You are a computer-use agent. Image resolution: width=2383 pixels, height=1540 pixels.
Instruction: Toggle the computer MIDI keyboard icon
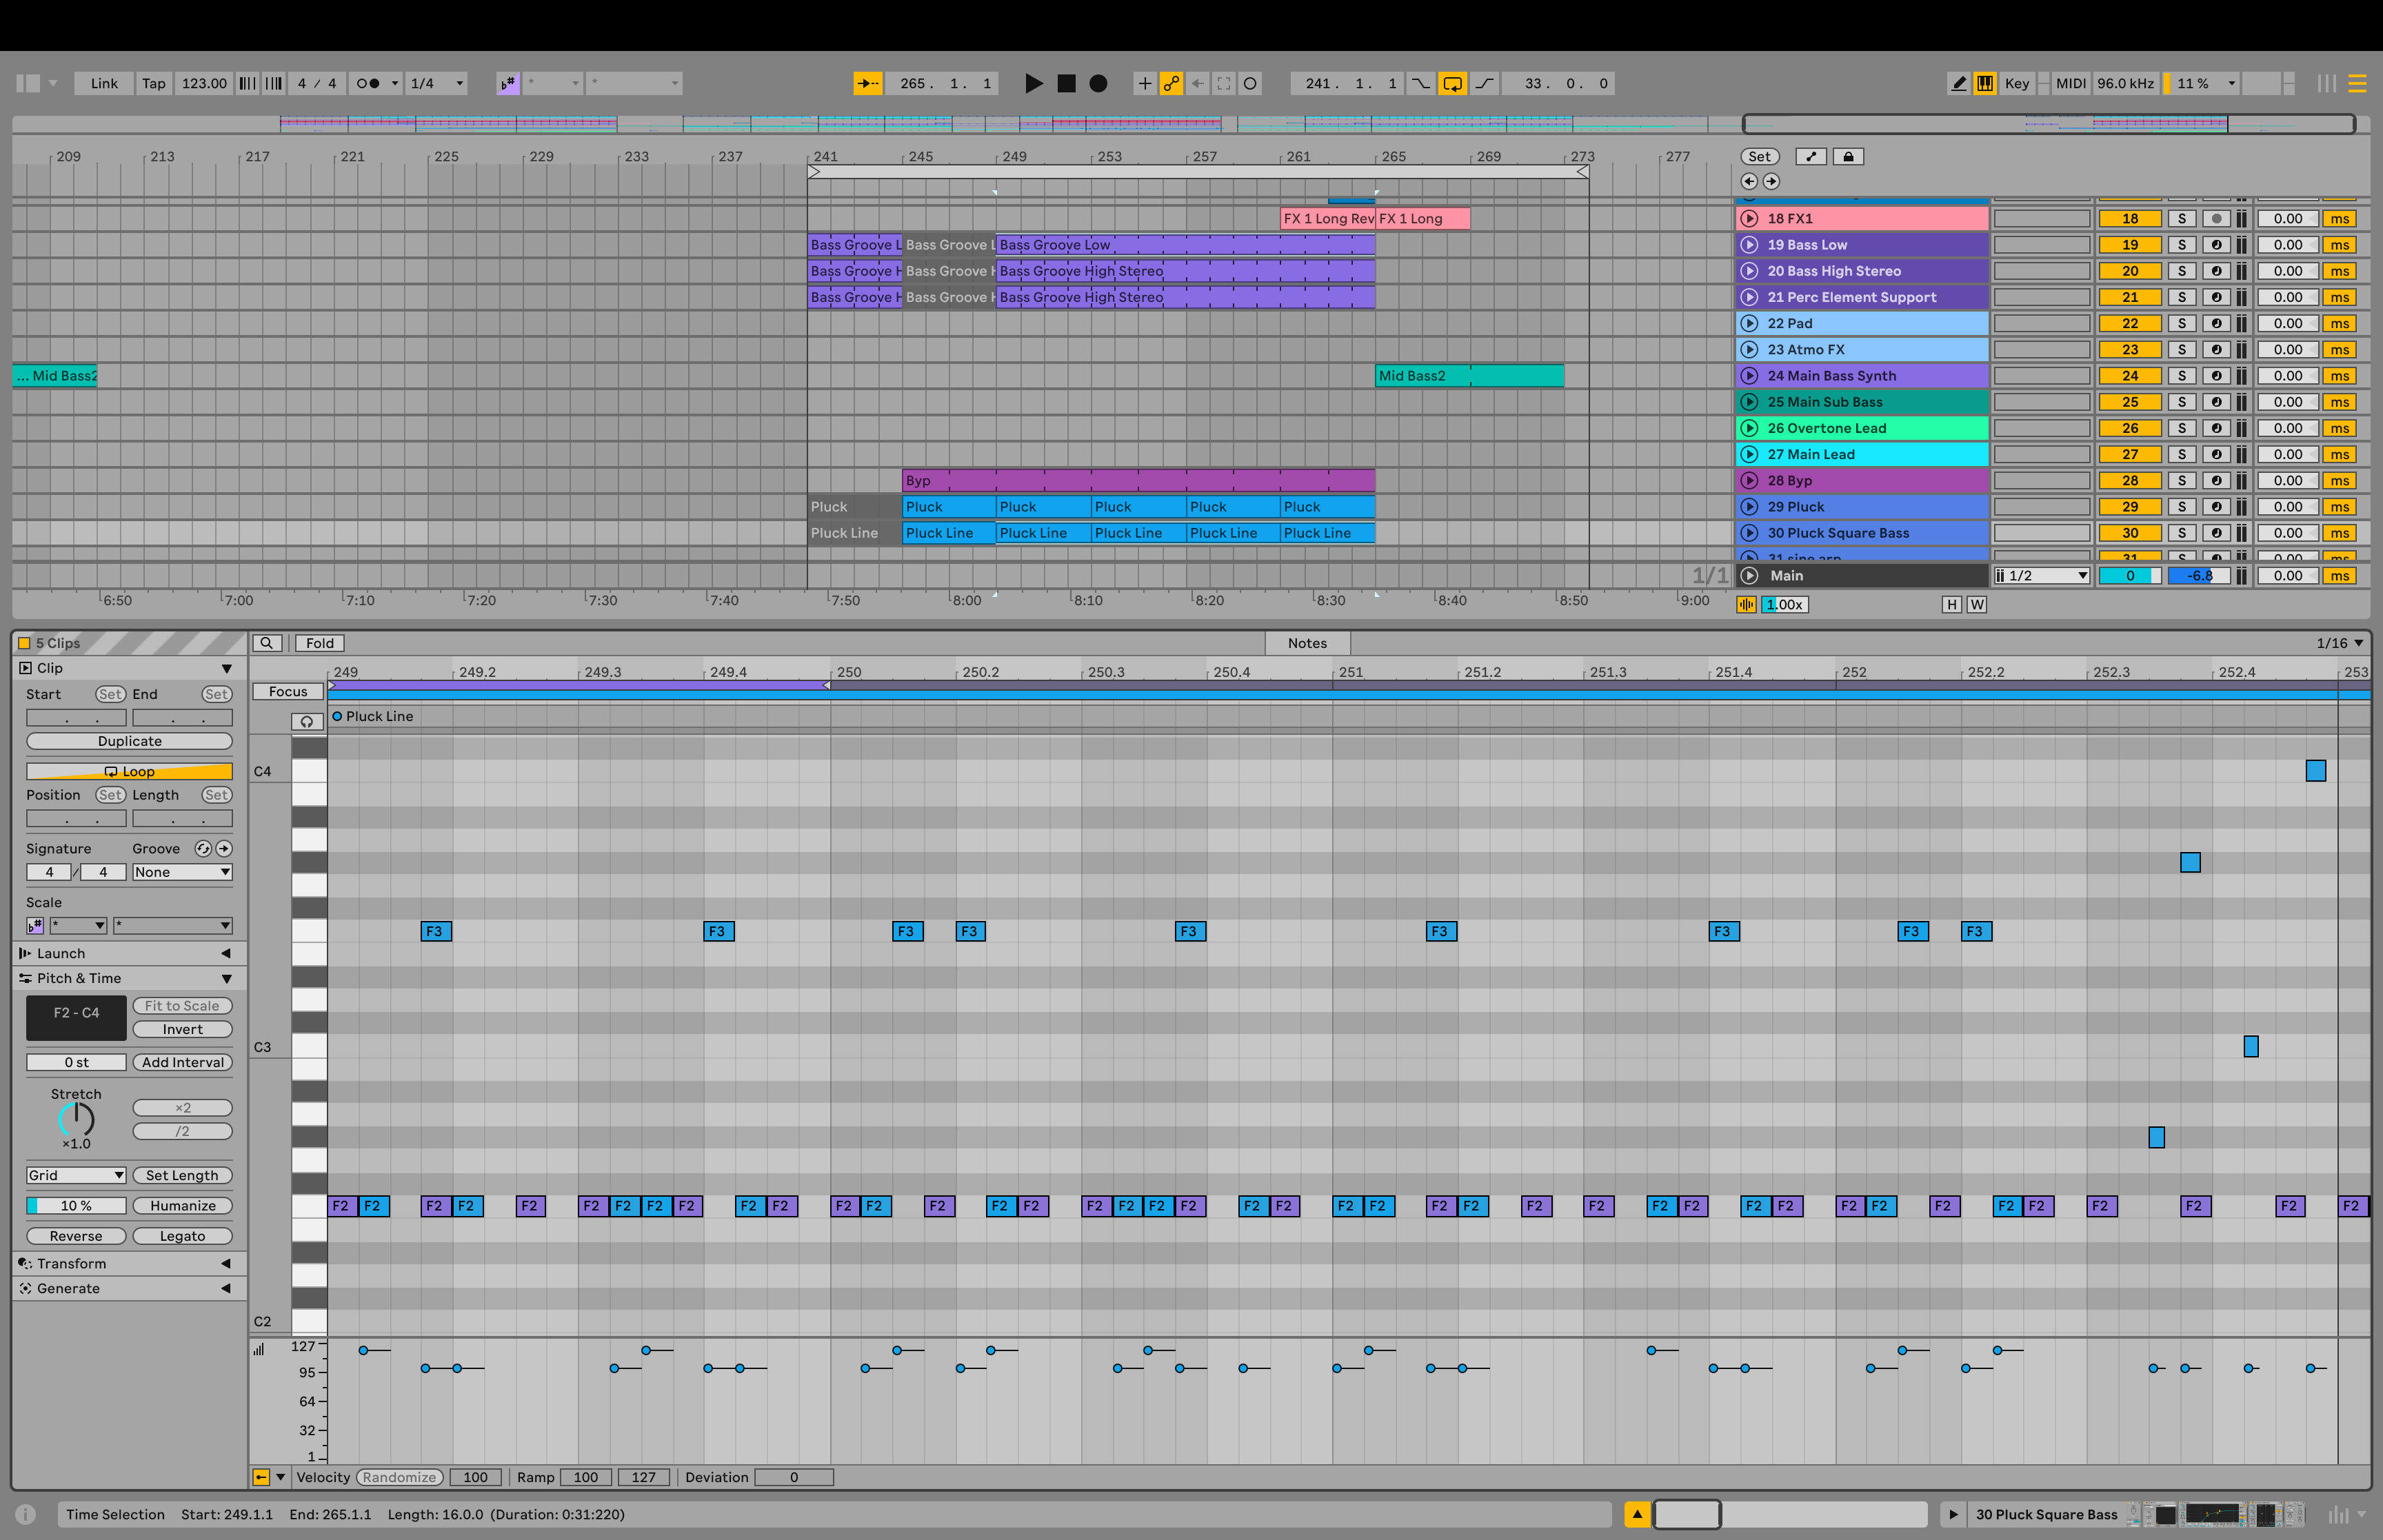tap(1985, 83)
